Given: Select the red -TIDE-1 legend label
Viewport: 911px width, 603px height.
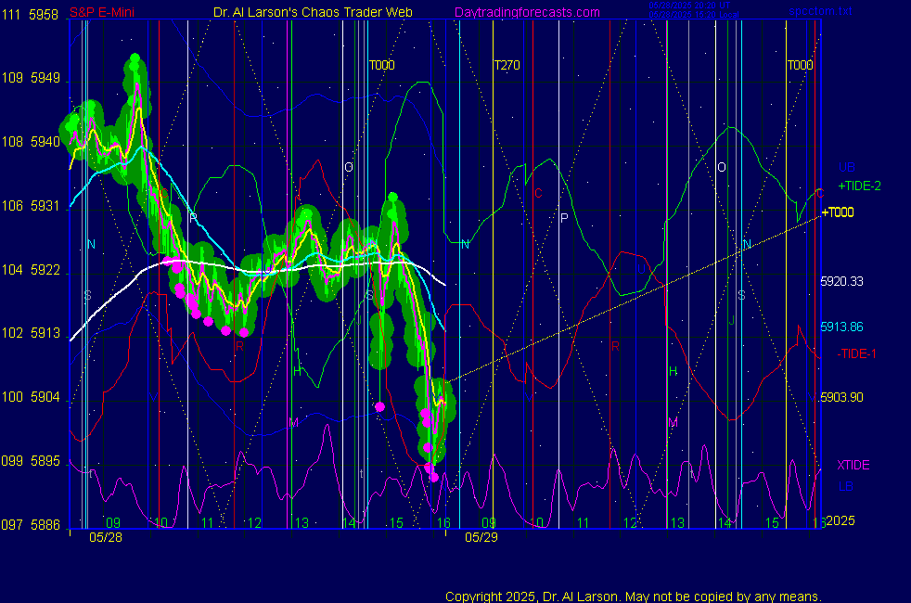Looking at the screenshot, I should 856,353.
